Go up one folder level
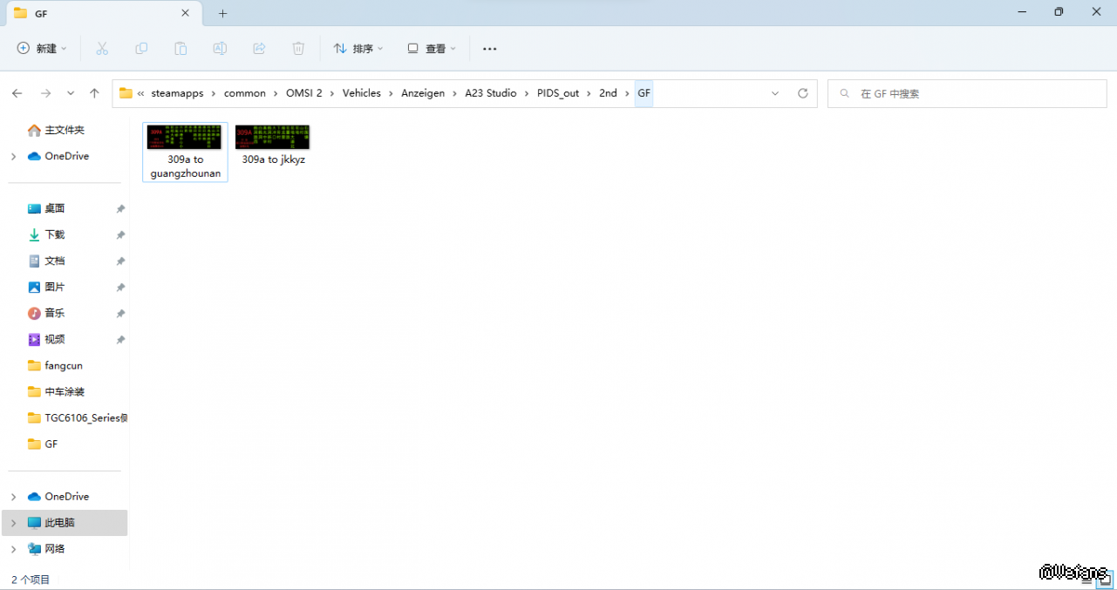Screen dimensions: 1117x590 (94, 93)
